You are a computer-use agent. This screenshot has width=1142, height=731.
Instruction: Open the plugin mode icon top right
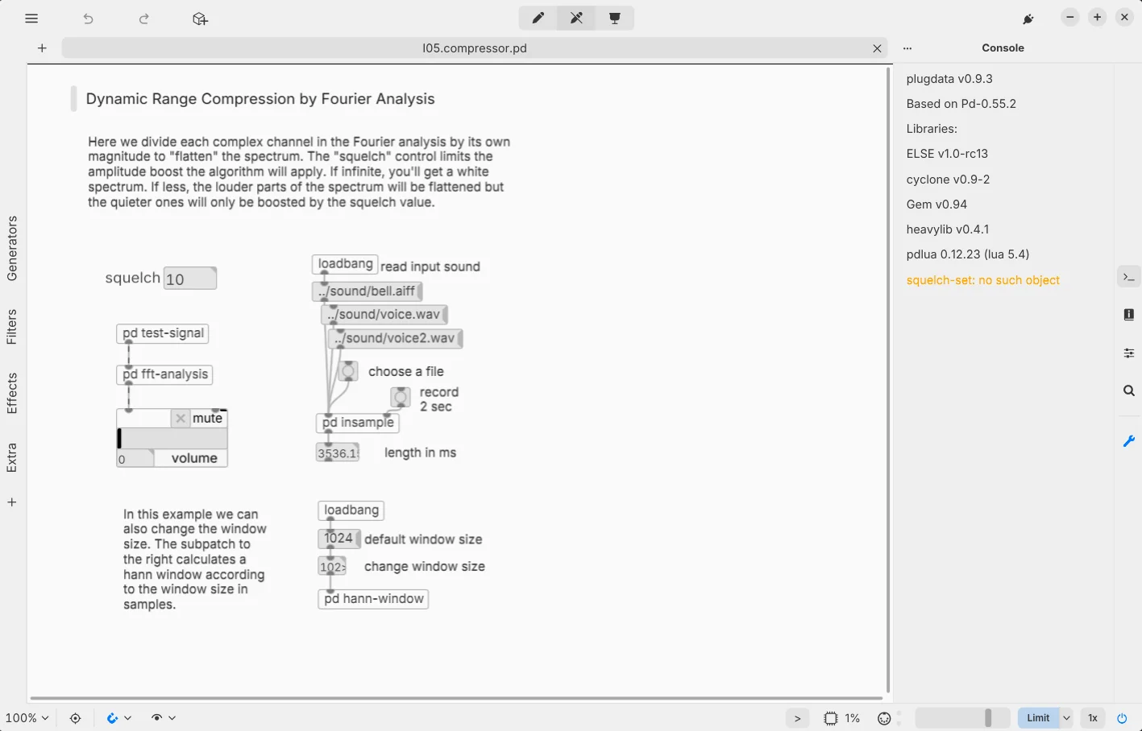point(1028,19)
